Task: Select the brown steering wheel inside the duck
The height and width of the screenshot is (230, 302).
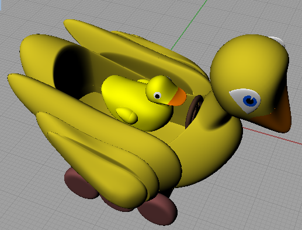Action: pos(193,111)
